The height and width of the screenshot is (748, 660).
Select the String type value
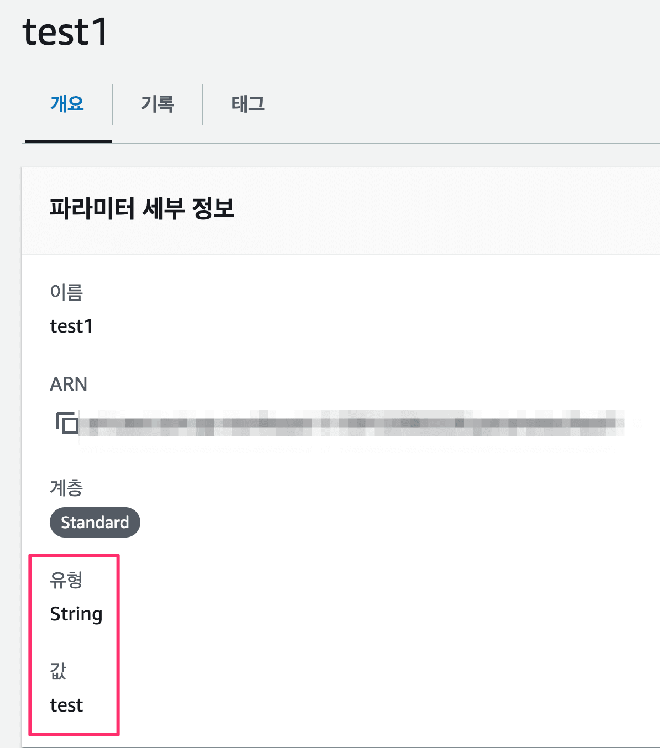(76, 614)
